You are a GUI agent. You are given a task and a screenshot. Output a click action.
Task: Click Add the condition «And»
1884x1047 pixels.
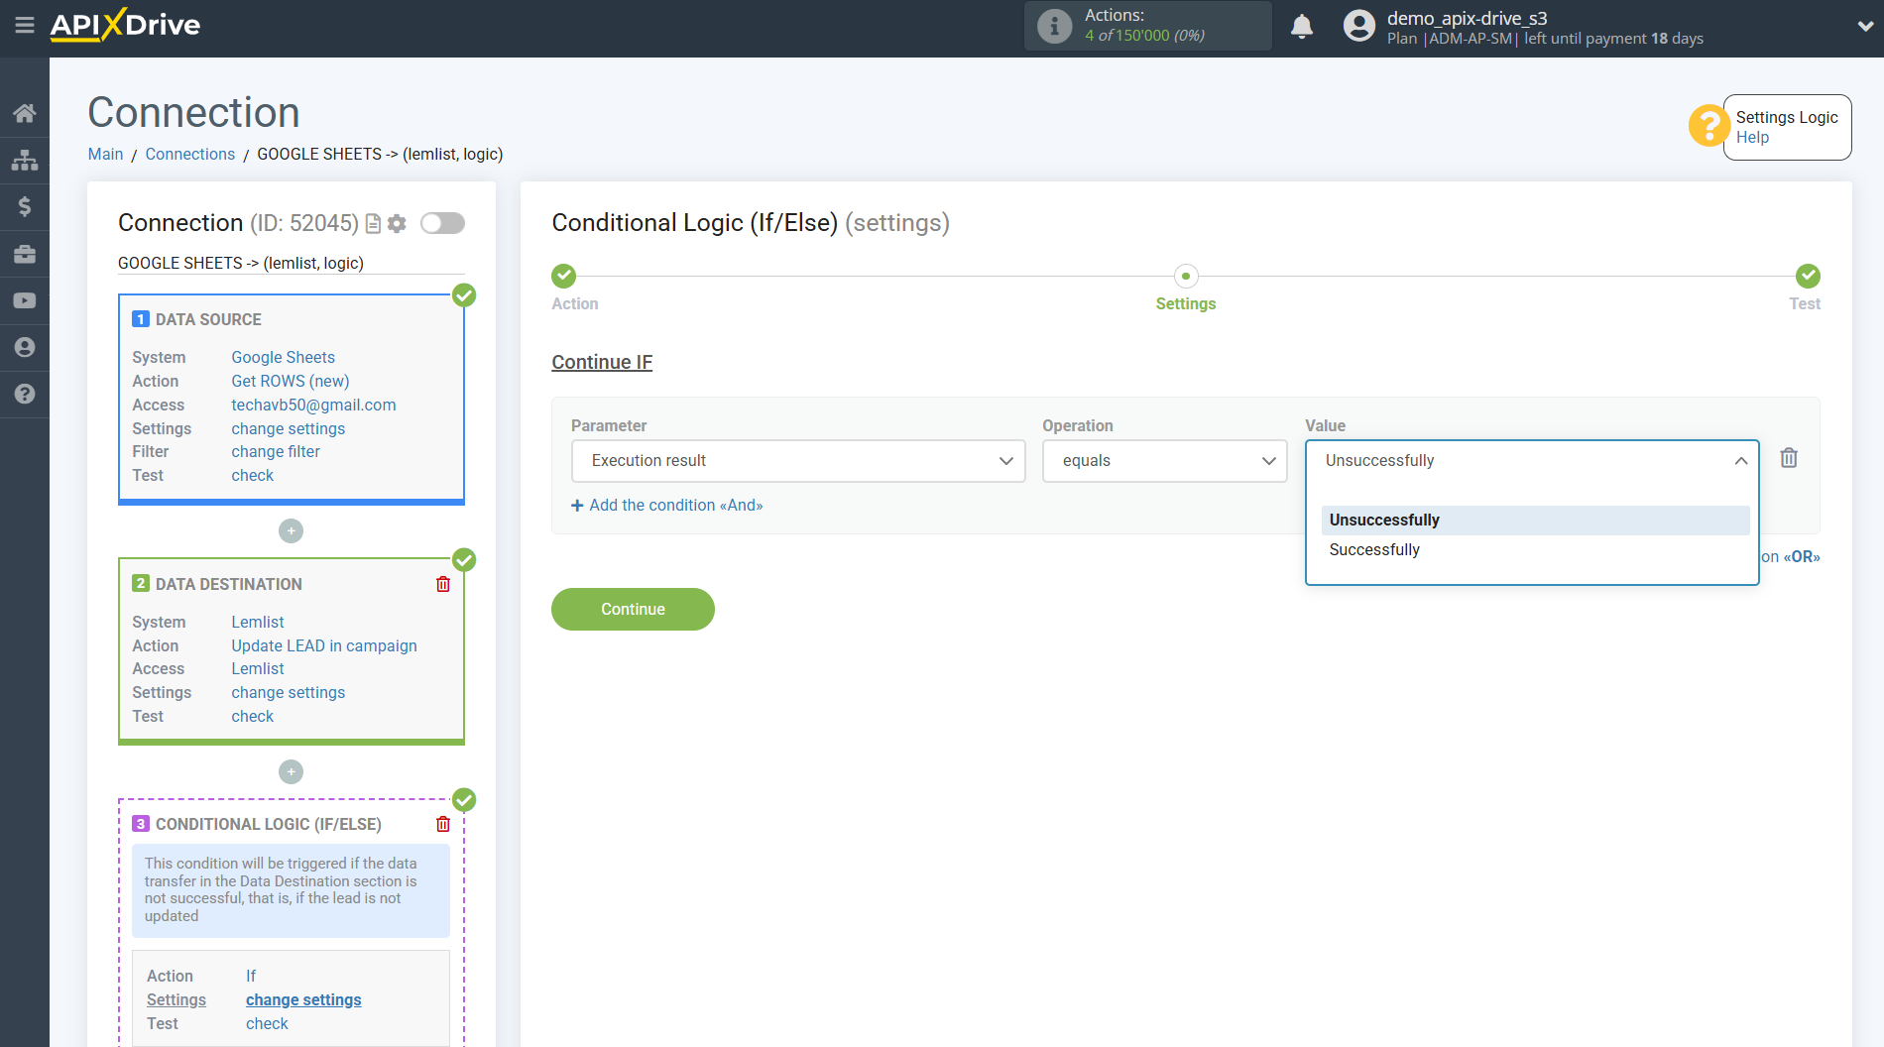point(667,506)
